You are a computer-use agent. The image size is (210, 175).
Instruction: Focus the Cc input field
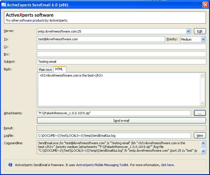click(121, 47)
